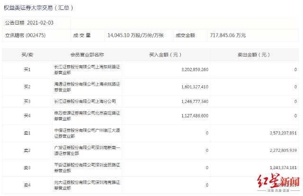The image size is (303, 196).
Task: Select sell amount 3,573,207,891
Action: coord(283,133)
